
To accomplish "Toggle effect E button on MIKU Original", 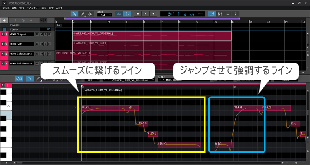I will [x=37, y=34].
